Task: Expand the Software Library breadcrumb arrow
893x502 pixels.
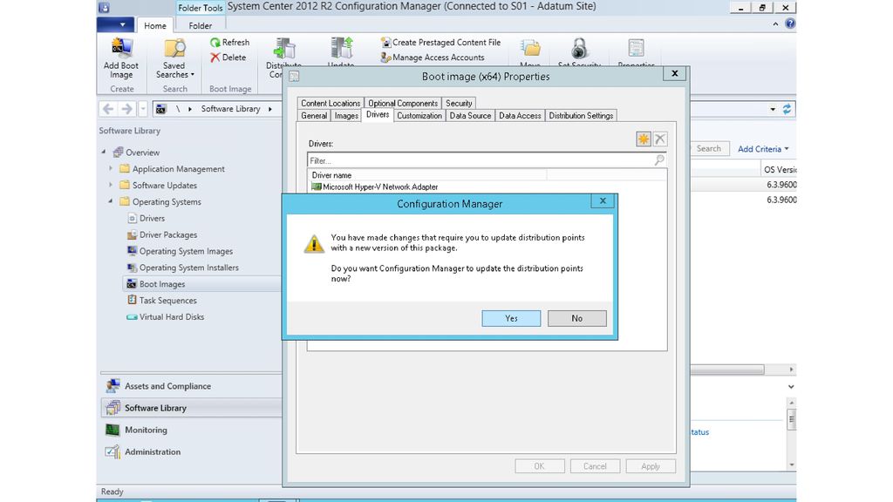Action: 270,109
